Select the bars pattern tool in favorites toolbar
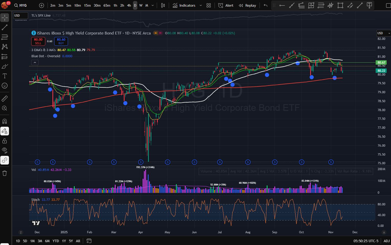 [x=331, y=5]
